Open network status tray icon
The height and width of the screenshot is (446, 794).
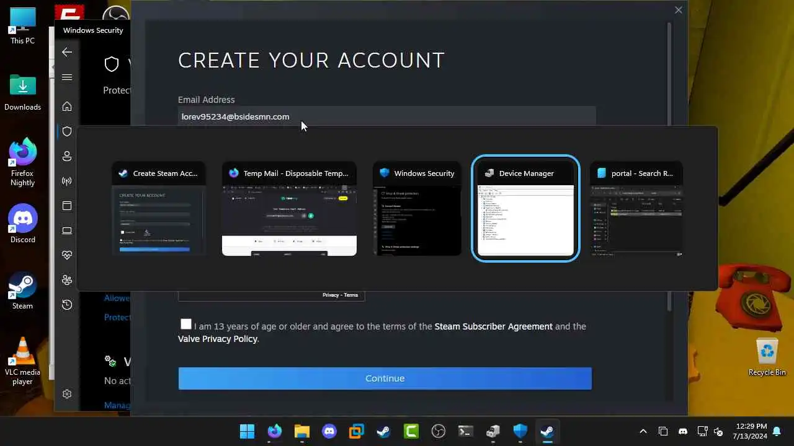pyautogui.click(x=702, y=431)
